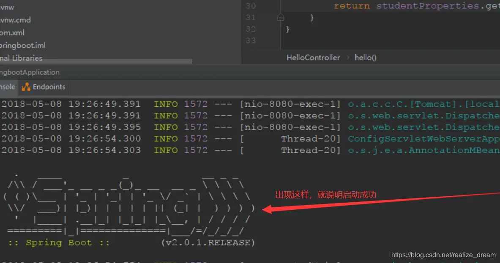Image resolution: width=500 pixels, height=263 pixels.
Task: Select hello() in the breadcrumb
Action: coord(366,58)
